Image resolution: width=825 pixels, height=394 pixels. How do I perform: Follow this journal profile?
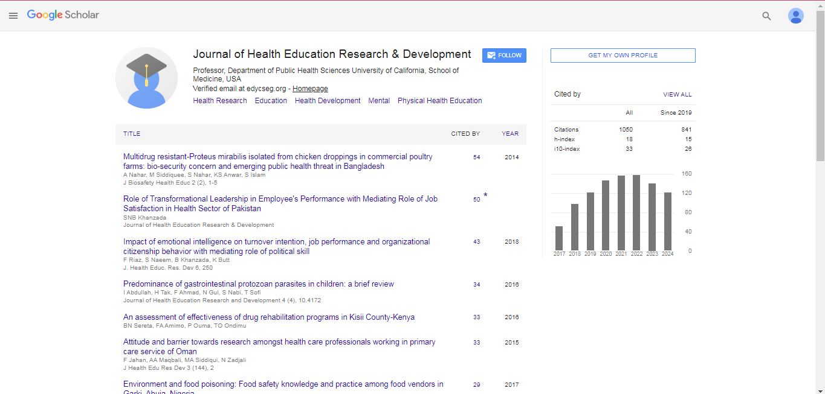coord(504,56)
